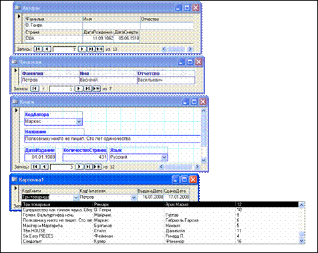318x253 pixels.
Task: Click ДатаРождения field 11.09.1862
Action: click(98, 38)
